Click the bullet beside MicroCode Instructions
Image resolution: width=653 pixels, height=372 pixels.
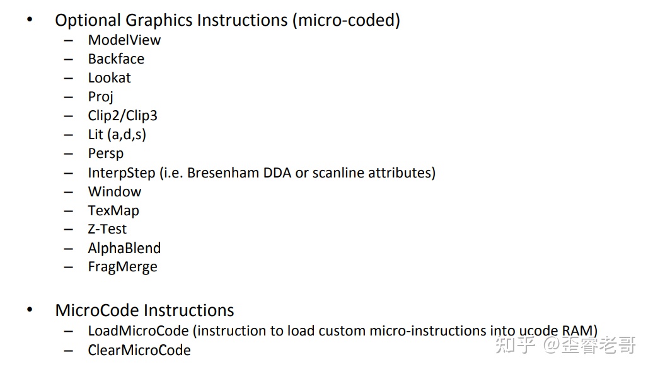30,310
